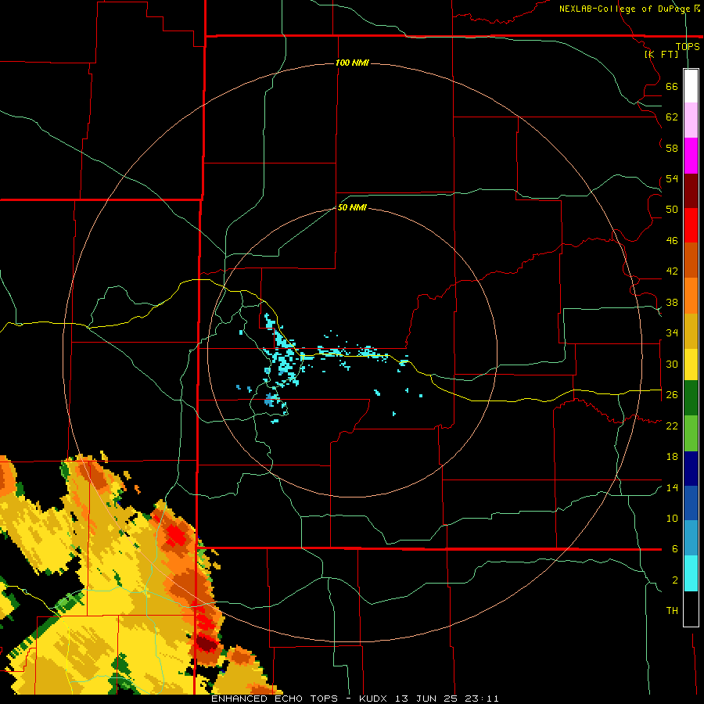The width and height of the screenshot is (704, 704).
Task: Click the legend value "10"
Action: (x=672, y=518)
